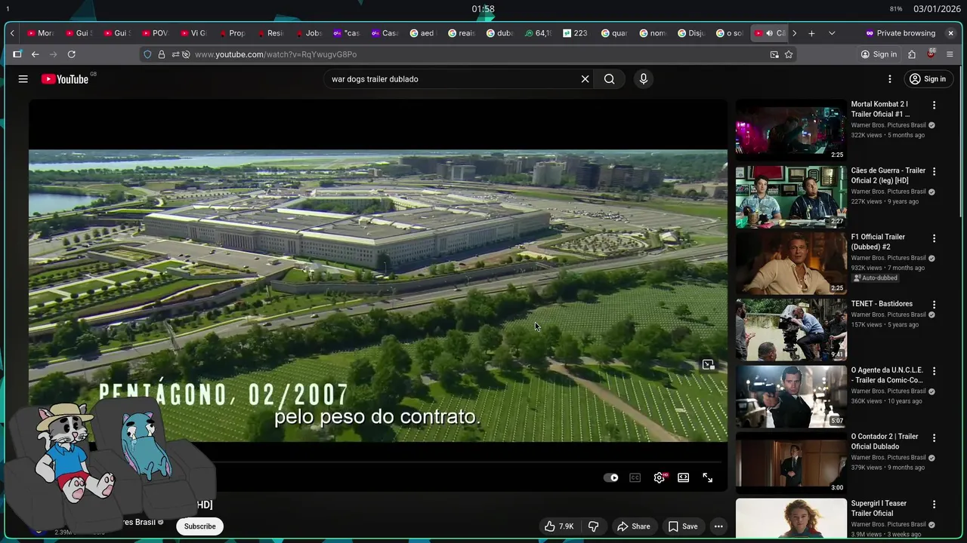
Task: Toggle closed captions CC button
Action: pos(635,477)
